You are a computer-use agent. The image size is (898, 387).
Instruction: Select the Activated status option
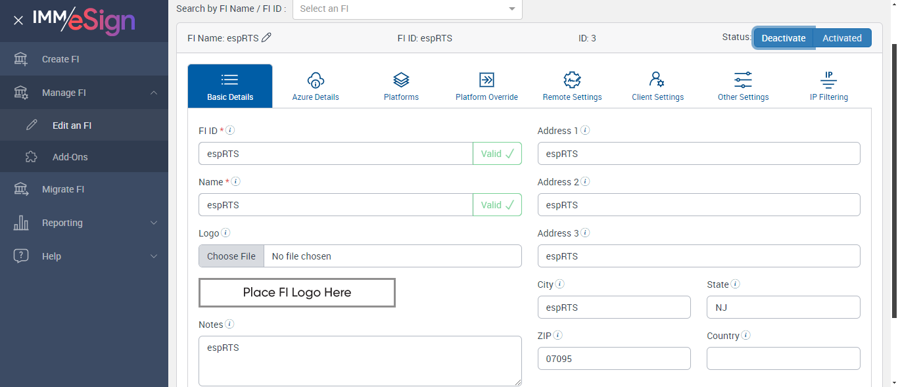841,38
